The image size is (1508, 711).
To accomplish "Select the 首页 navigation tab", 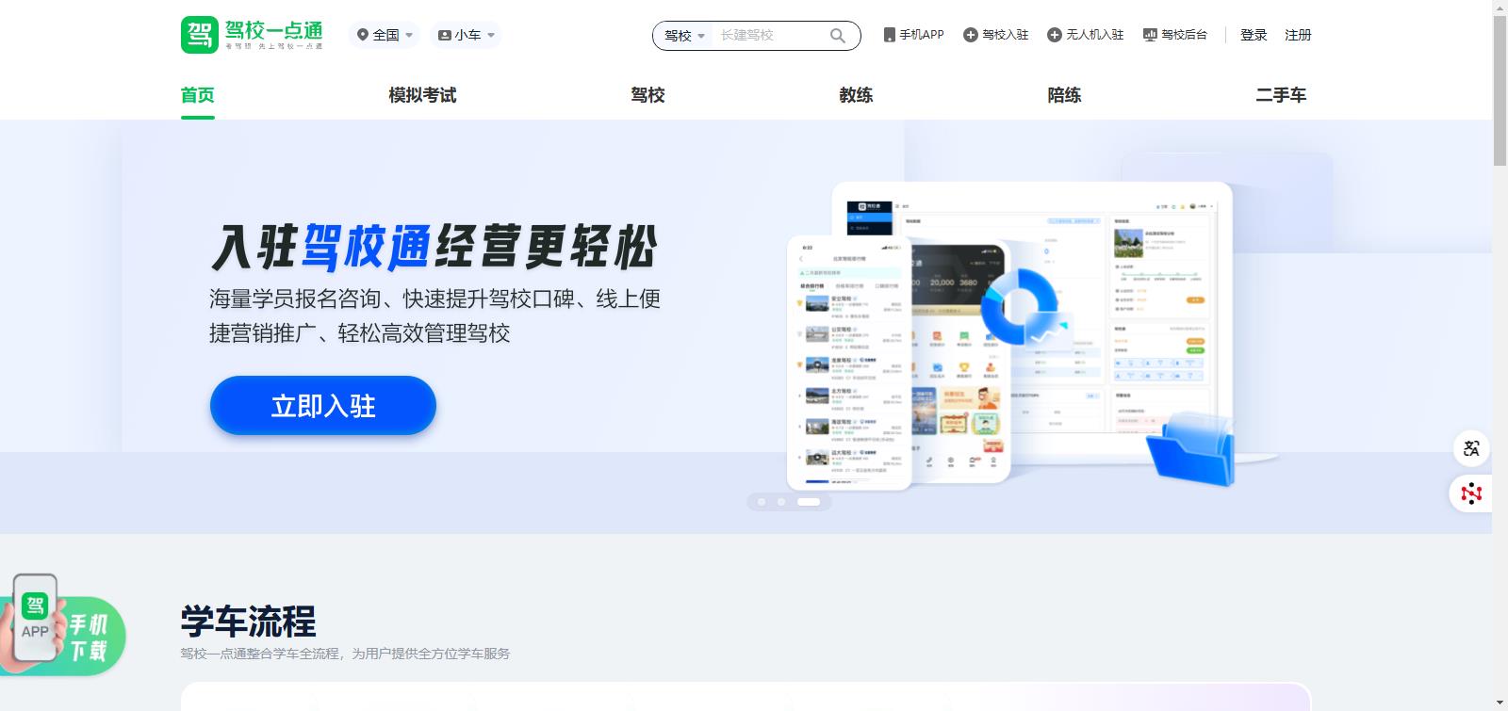I will 198,95.
